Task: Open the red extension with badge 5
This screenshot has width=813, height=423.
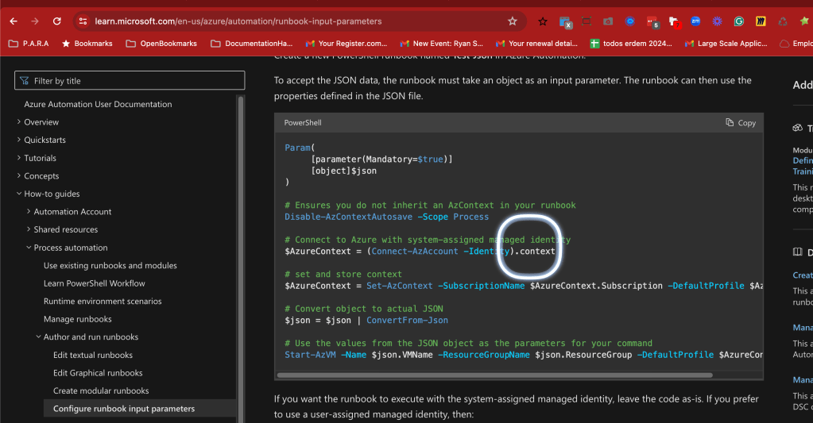Action: click(x=652, y=21)
